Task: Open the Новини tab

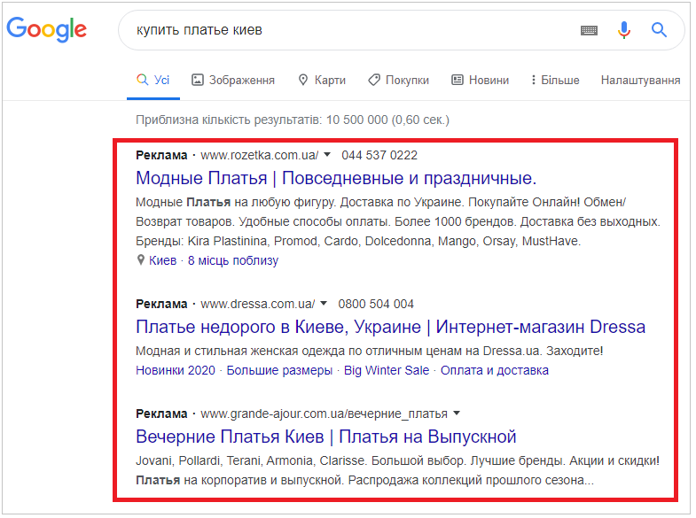Action: coord(480,81)
